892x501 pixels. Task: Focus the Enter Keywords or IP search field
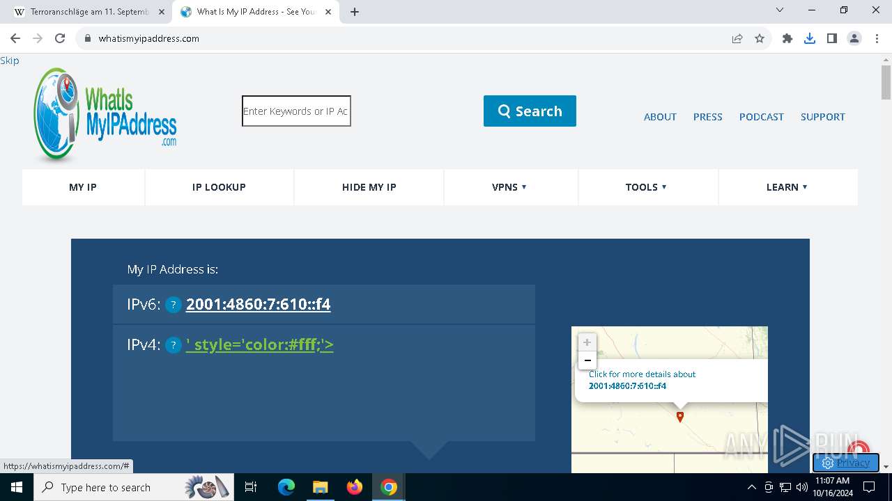click(x=296, y=111)
